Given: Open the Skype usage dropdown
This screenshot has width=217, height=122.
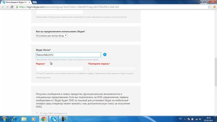Looking at the screenshot, I should click(52, 36).
